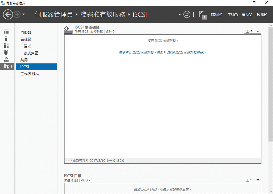
Task: Open dropdown arrow left of refresh
Action: pyautogui.click(x=180, y=15)
